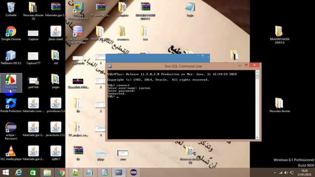This screenshot has height=177, width=315.
Task: Click the blue window behind the SQL window
Action: (157, 58)
